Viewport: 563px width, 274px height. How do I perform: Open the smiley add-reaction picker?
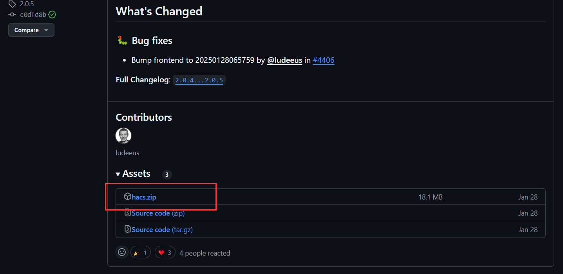tap(122, 252)
